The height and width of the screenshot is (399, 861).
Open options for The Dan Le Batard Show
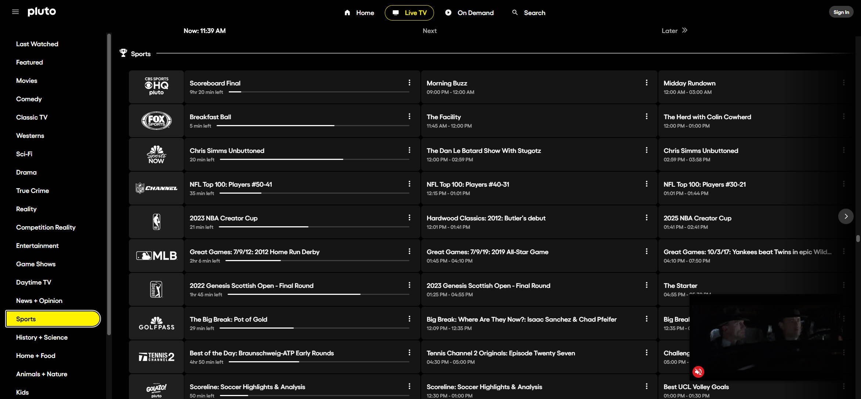647,150
